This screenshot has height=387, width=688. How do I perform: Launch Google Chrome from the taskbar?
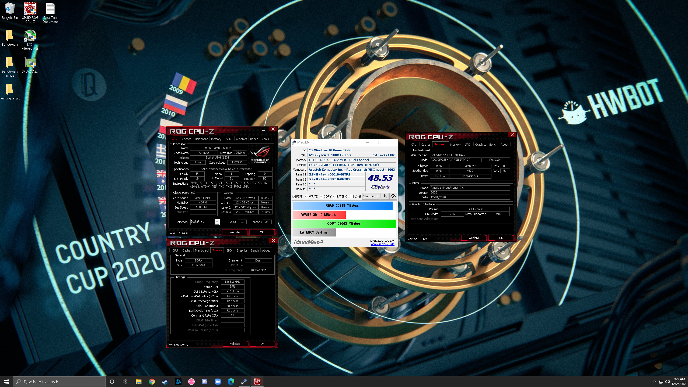152,382
